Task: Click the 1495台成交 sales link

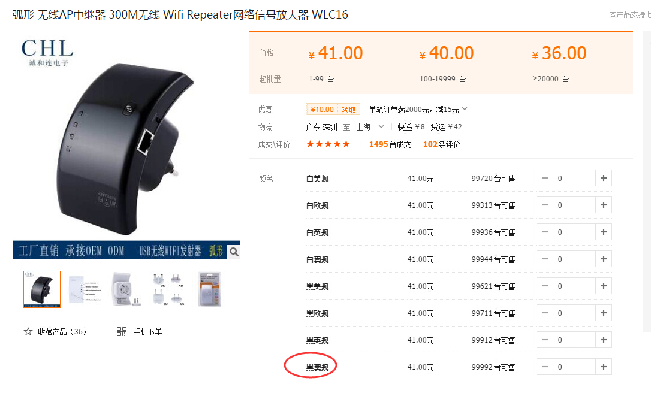Action: click(390, 144)
